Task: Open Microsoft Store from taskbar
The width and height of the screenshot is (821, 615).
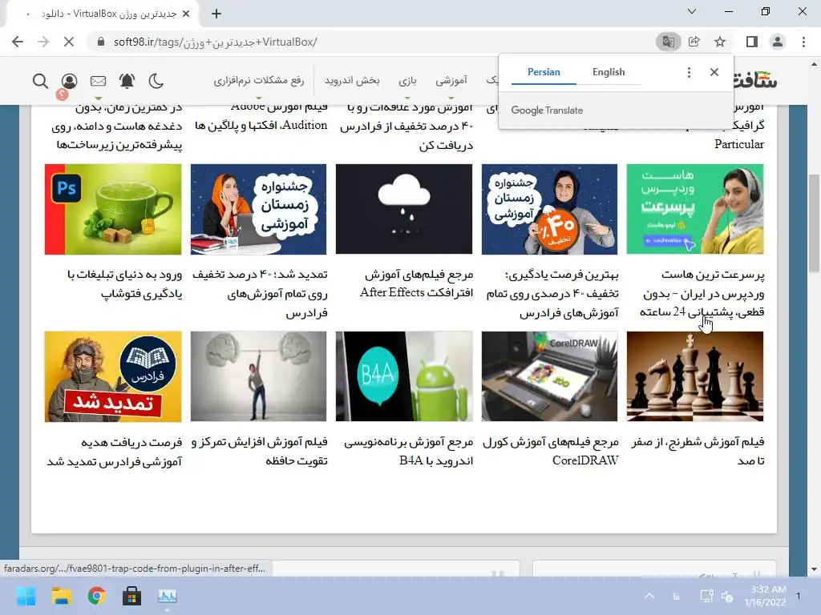Action: click(132, 596)
